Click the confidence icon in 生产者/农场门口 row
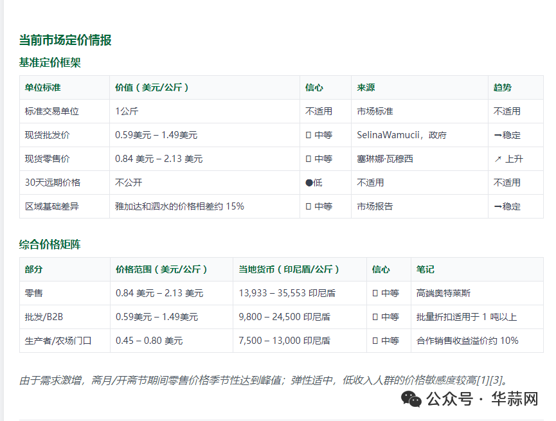The width and height of the screenshot is (556, 421). coord(375,341)
